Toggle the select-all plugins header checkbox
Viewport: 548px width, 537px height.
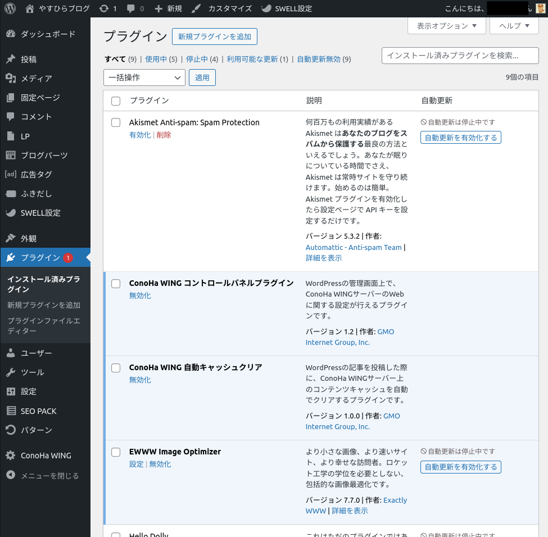[x=116, y=101]
